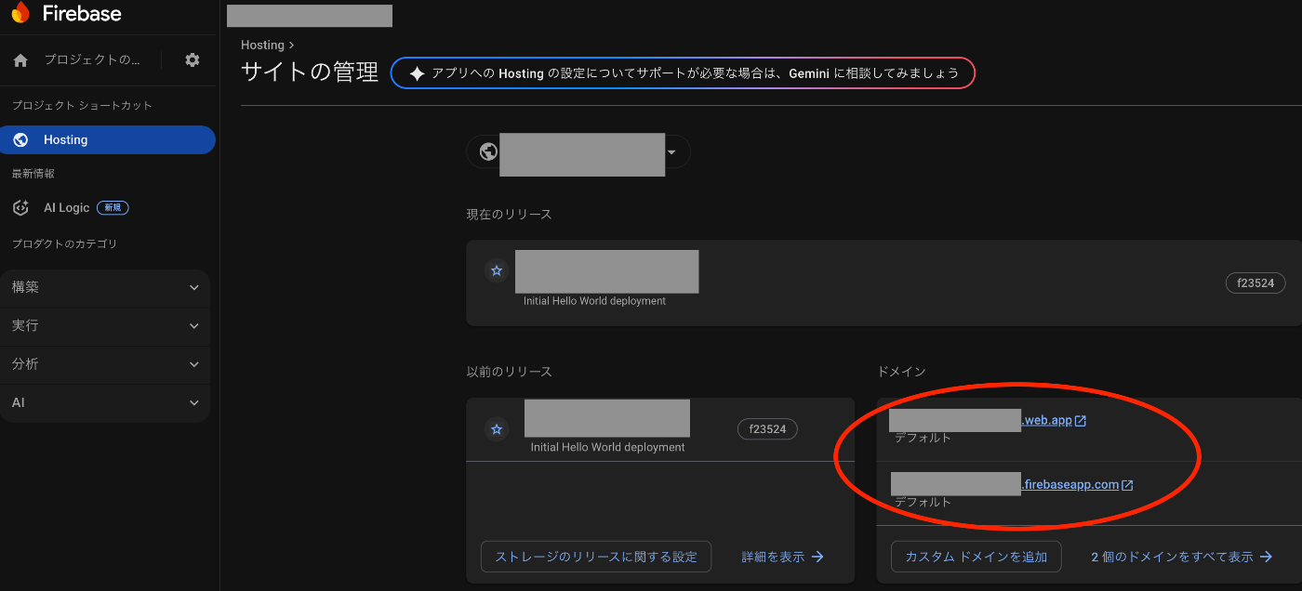Viewport: 1302px width, 591px height.
Task: Open the .web.app domain link
Action: (1047, 420)
